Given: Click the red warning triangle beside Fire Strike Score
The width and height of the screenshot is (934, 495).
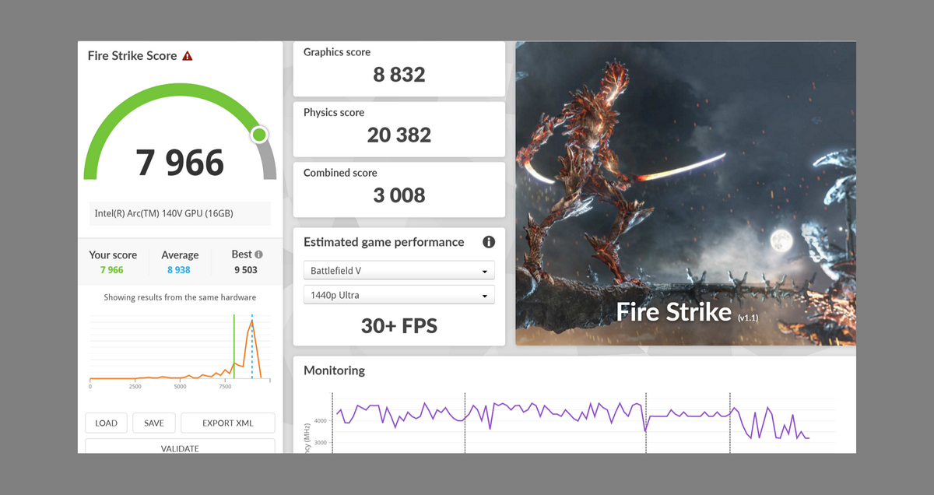Looking at the screenshot, I should tap(187, 56).
